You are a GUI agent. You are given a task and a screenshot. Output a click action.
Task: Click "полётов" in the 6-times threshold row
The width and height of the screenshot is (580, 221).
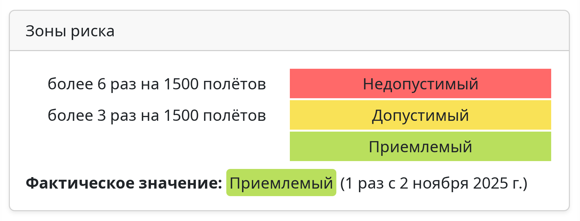(x=234, y=84)
